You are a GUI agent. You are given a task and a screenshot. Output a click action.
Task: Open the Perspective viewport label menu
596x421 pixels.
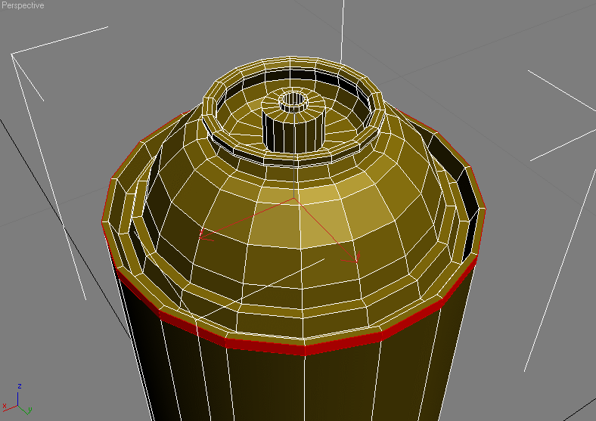click(x=23, y=5)
